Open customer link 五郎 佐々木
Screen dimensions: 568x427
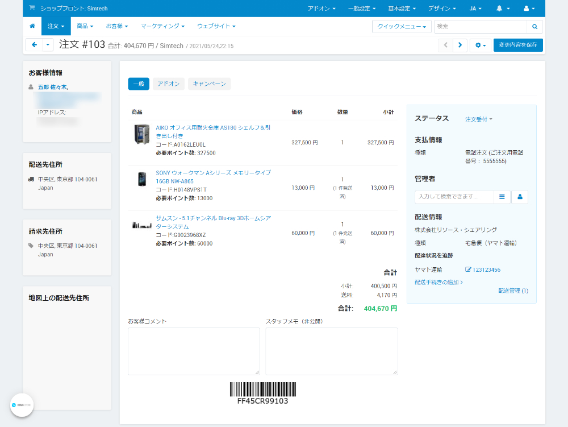click(53, 87)
